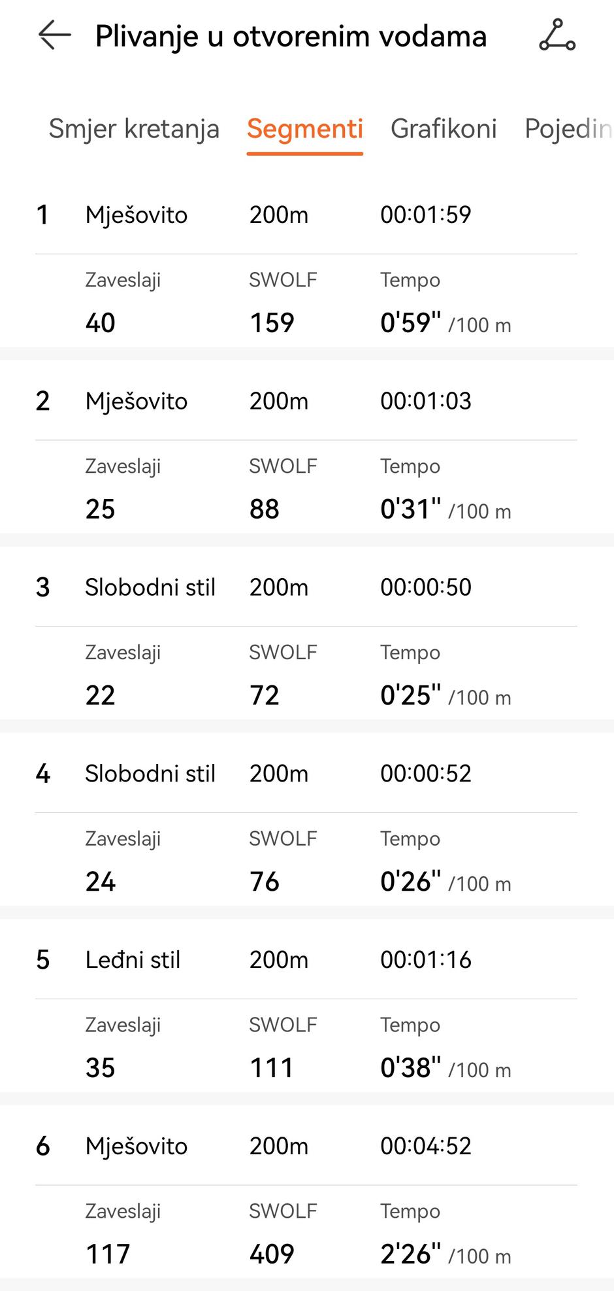Open the Grafikoni tab

click(444, 129)
